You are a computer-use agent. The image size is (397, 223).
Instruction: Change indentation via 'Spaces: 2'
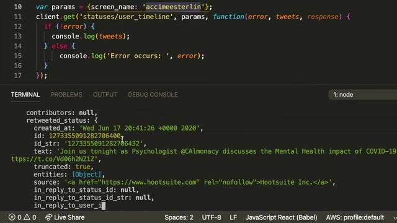[x=179, y=217]
